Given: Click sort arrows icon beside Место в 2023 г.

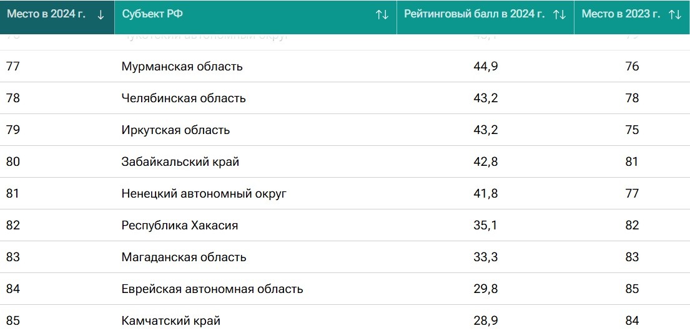Looking at the screenshot, I should click(674, 14).
